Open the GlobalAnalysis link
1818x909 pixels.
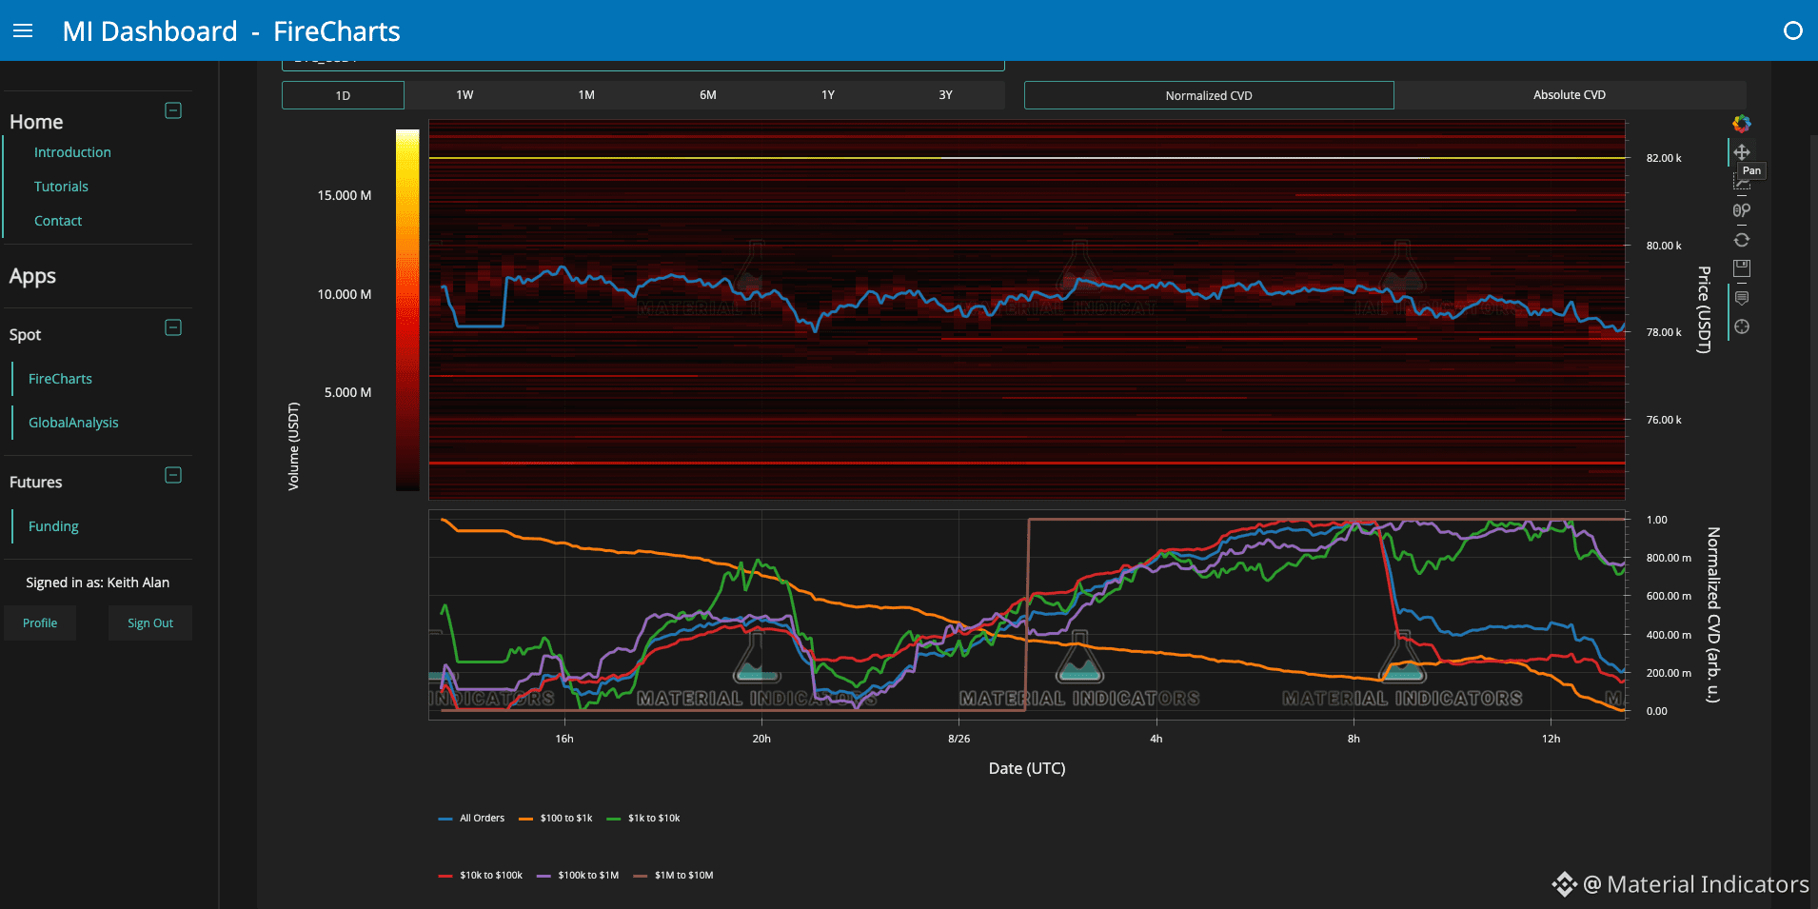pyautogui.click(x=73, y=423)
